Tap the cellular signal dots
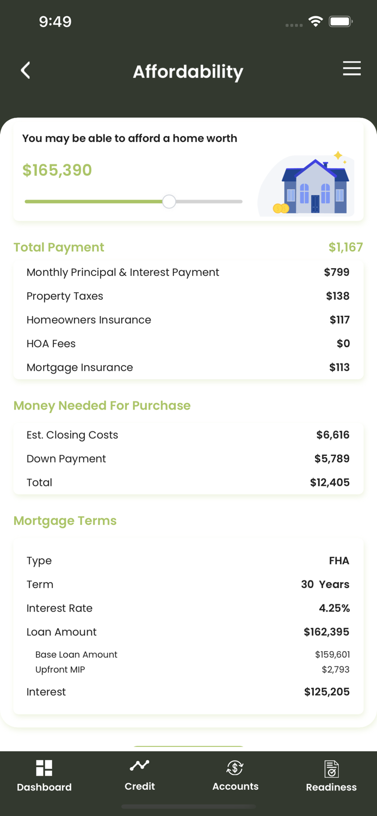This screenshot has height=816, width=377. pos(294,25)
